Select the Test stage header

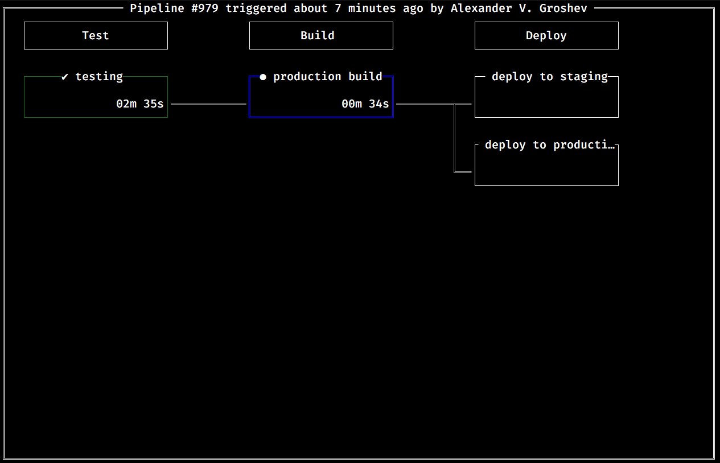[96, 35]
